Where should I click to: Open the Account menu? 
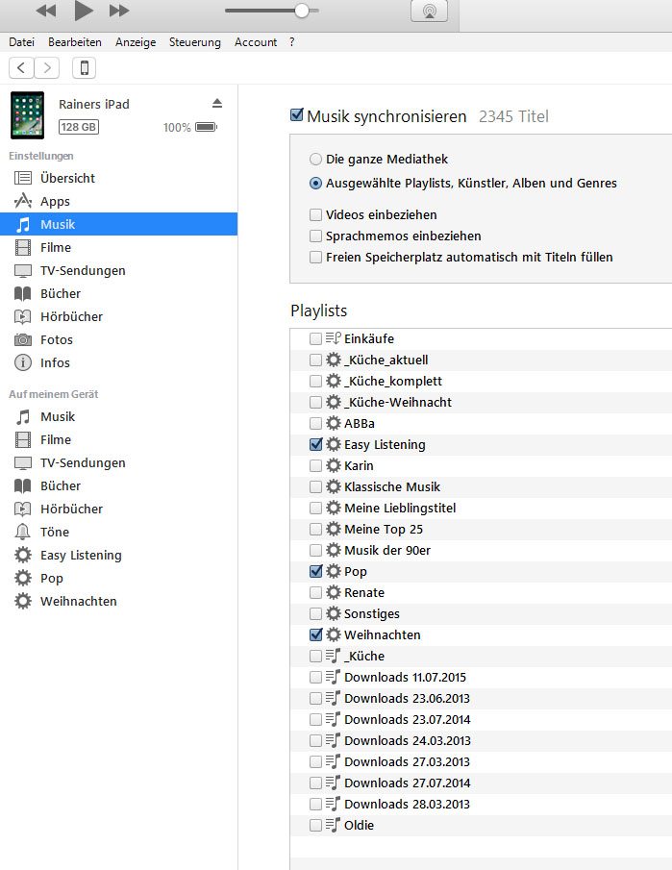click(256, 42)
